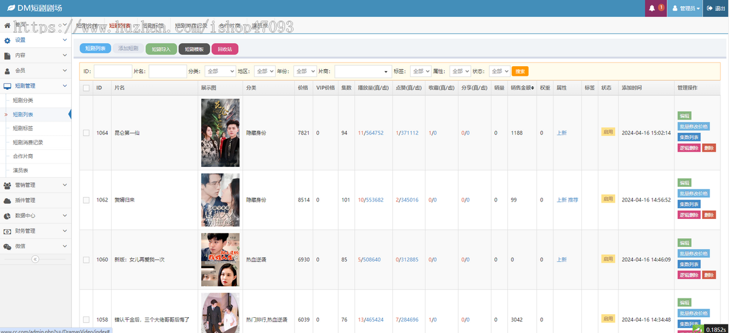The image size is (729, 333).
Task: Click 逻辑删除 for row 1064
Action: [x=689, y=148]
